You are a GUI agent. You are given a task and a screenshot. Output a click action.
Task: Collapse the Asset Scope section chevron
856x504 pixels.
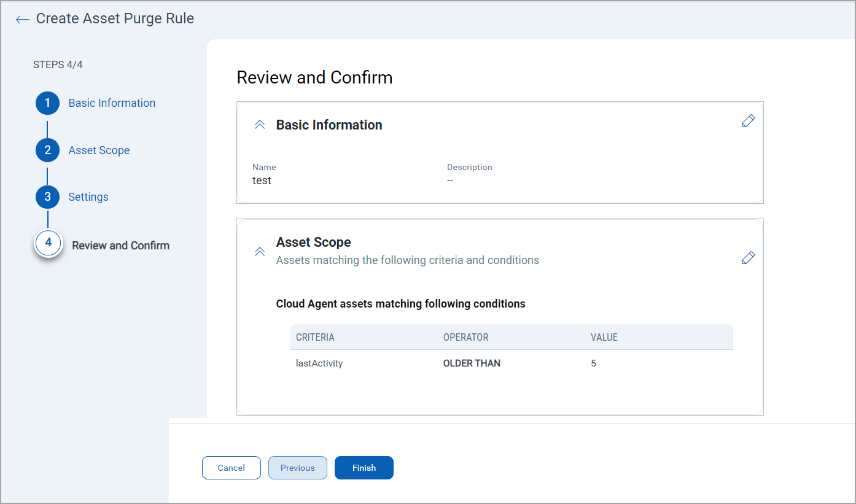[260, 252]
